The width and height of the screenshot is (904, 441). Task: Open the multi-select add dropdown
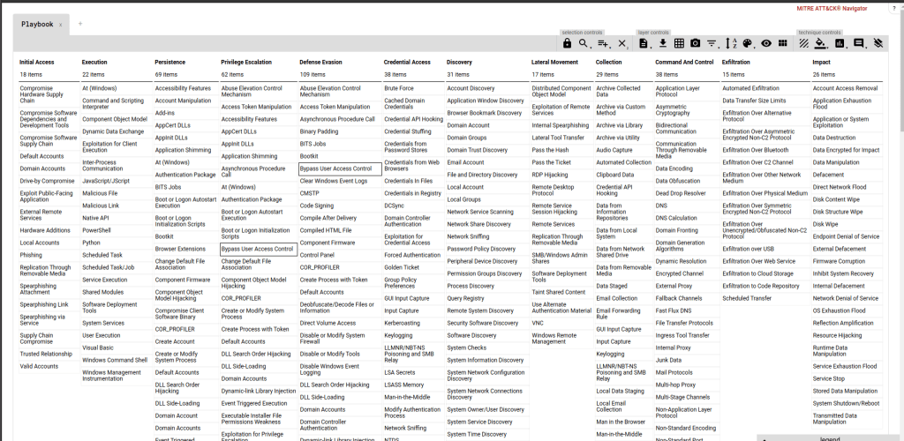(x=604, y=43)
